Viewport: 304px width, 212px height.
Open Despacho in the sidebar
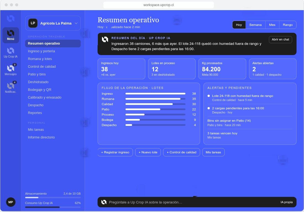point(53,105)
